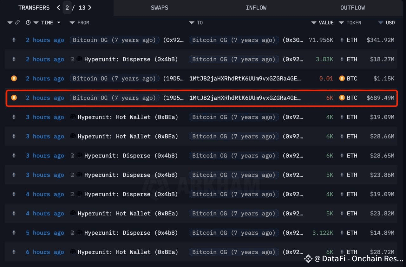Click the Ethereum chain icon in the $341.92M row

pyautogui.click(x=14, y=40)
